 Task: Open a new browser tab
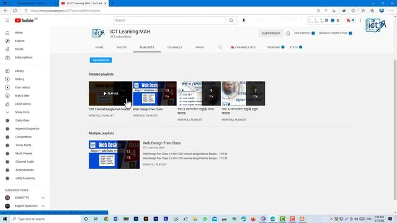pyautogui.click(x=112, y=3)
